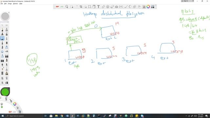
Task: Toggle the Ellipse guide
Action: point(108,7)
